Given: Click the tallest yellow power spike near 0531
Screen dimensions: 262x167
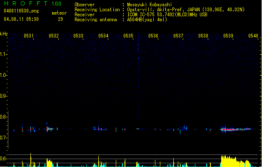Looking at the screenshot, I should click(30, 160).
